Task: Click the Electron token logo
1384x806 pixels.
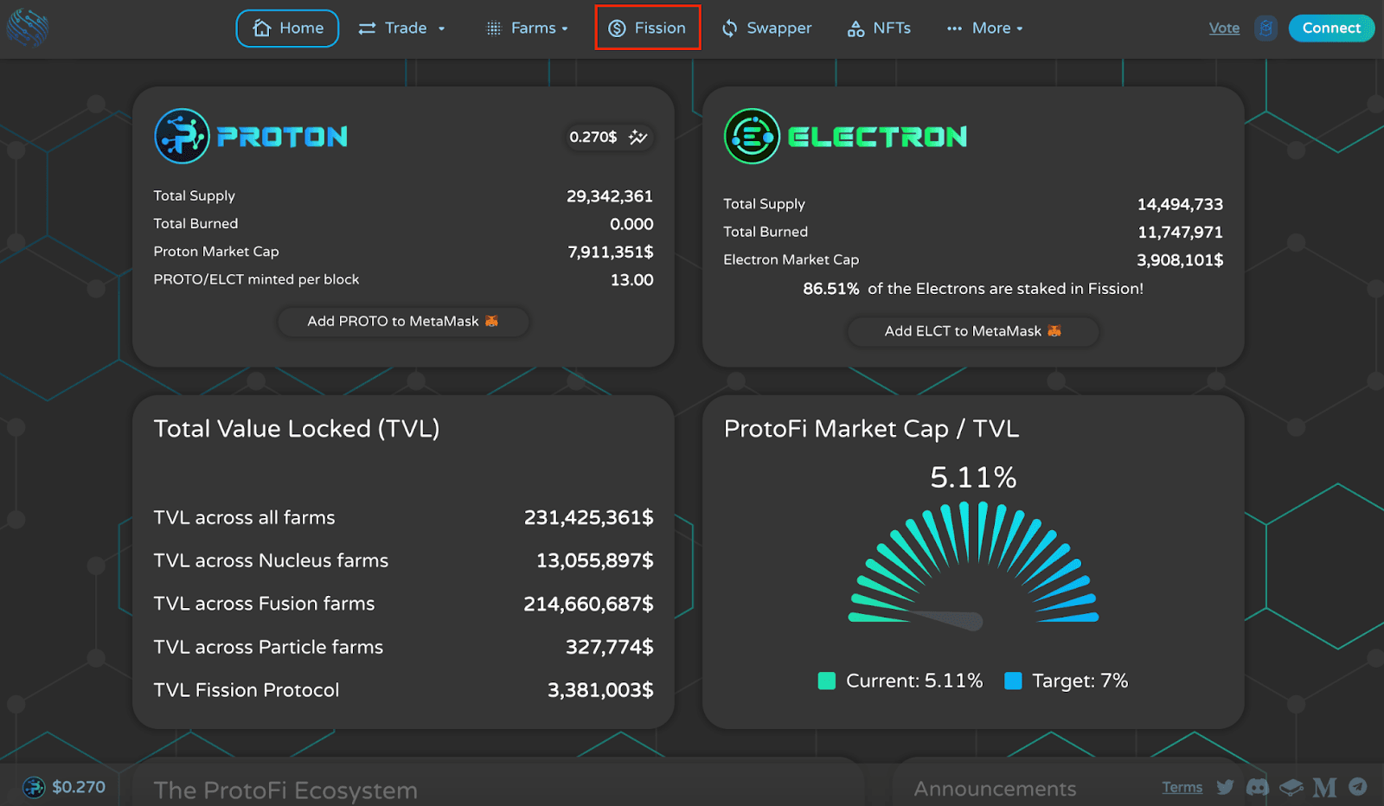Action: coord(752,136)
